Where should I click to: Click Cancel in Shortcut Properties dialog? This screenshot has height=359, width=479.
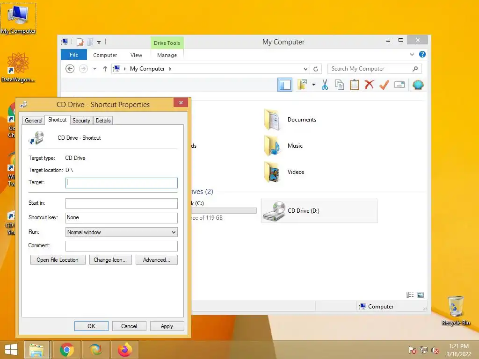tap(129, 326)
